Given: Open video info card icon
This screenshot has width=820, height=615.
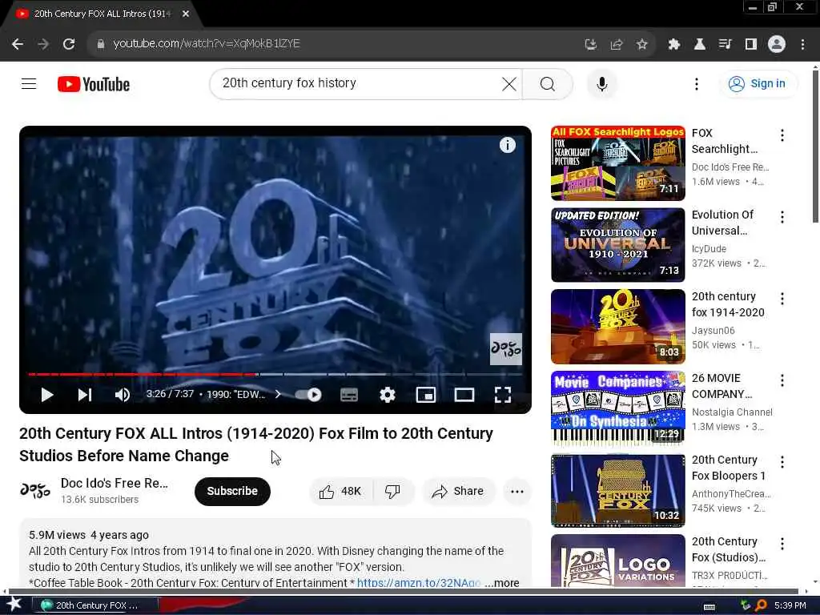Looking at the screenshot, I should [x=507, y=145].
